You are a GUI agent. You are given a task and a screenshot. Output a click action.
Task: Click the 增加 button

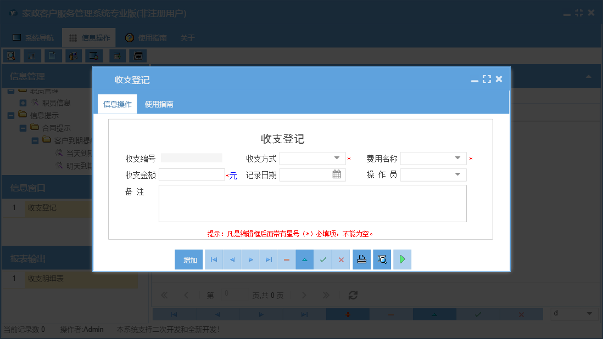[x=188, y=259]
